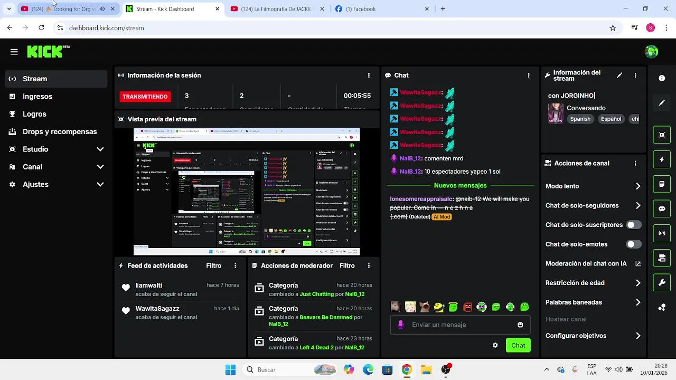Open chat settings gear icon
Viewport: 676px width, 380px height.
click(x=495, y=345)
